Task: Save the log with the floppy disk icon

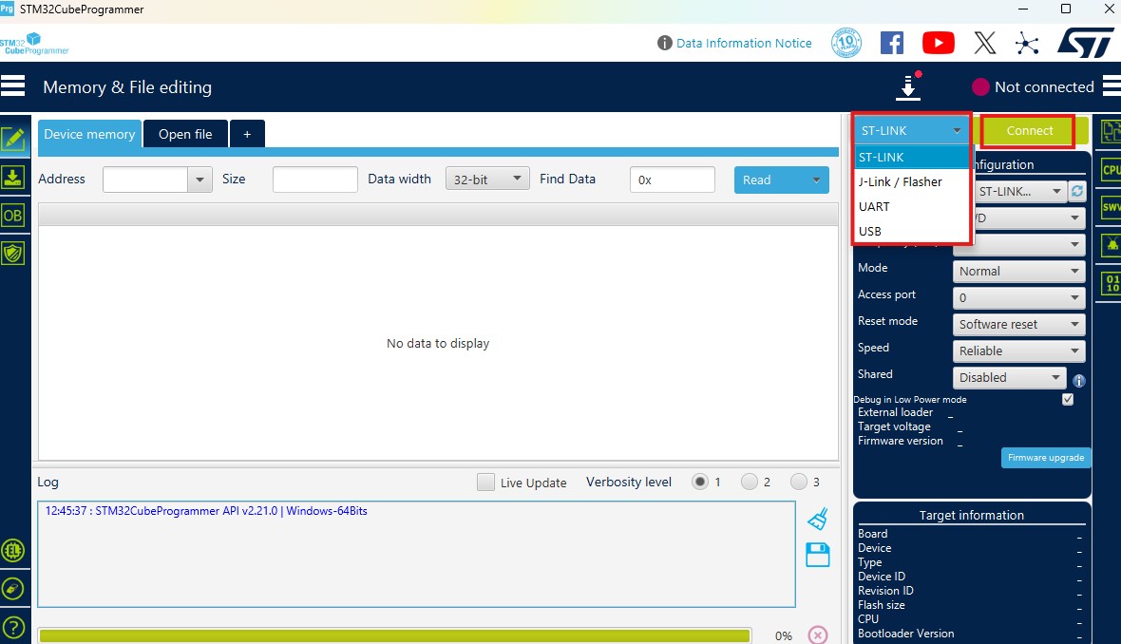Action: click(x=817, y=554)
